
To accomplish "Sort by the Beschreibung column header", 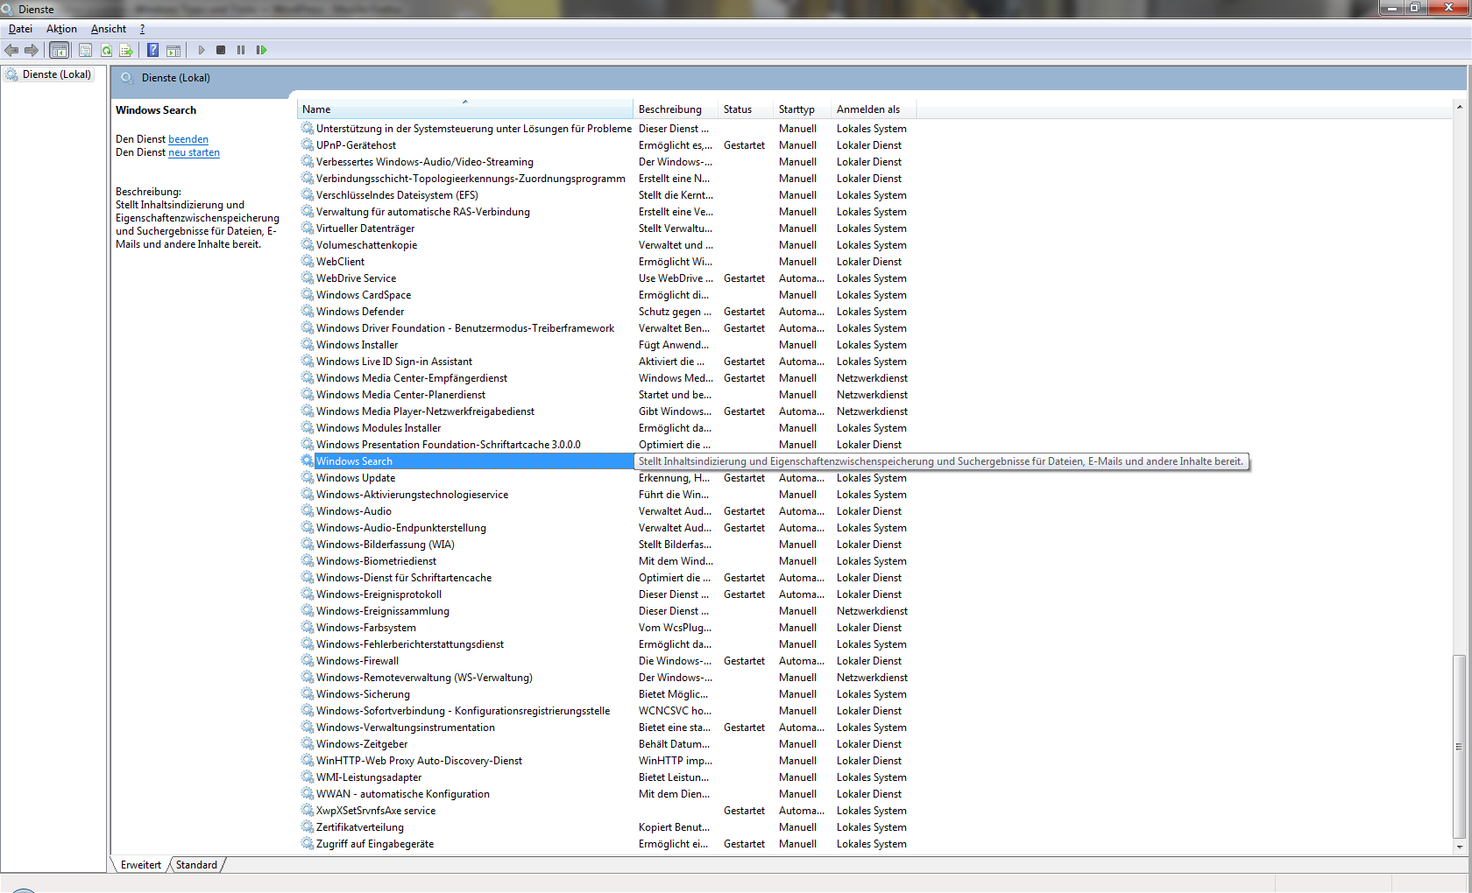I will [x=676, y=109].
